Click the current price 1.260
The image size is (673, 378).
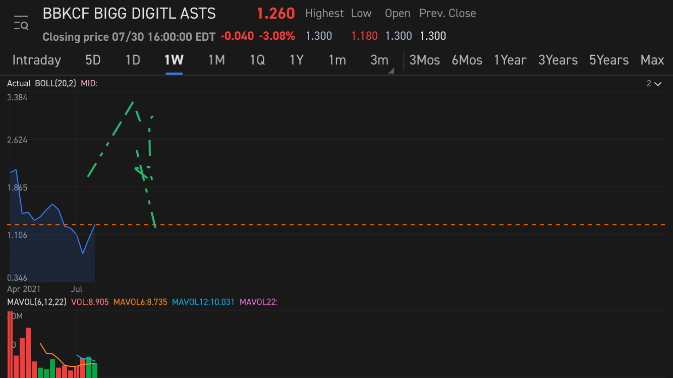(x=275, y=14)
